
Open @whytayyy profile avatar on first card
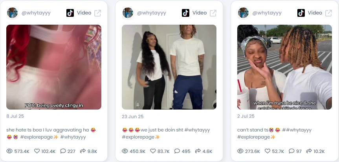pos(12,13)
